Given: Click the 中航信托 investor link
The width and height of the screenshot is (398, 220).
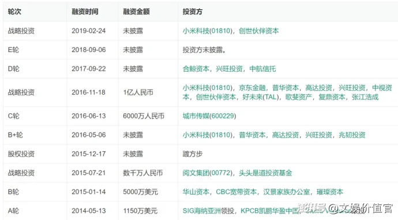Looking at the screenshot, I should 262,69.
